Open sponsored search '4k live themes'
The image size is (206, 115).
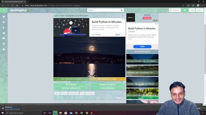point(71,84)
